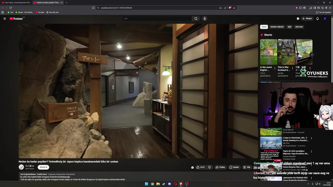Screen dimensions: 333x187
Task: Open the わた旅 channel avatar
Action: click(21, 167)
